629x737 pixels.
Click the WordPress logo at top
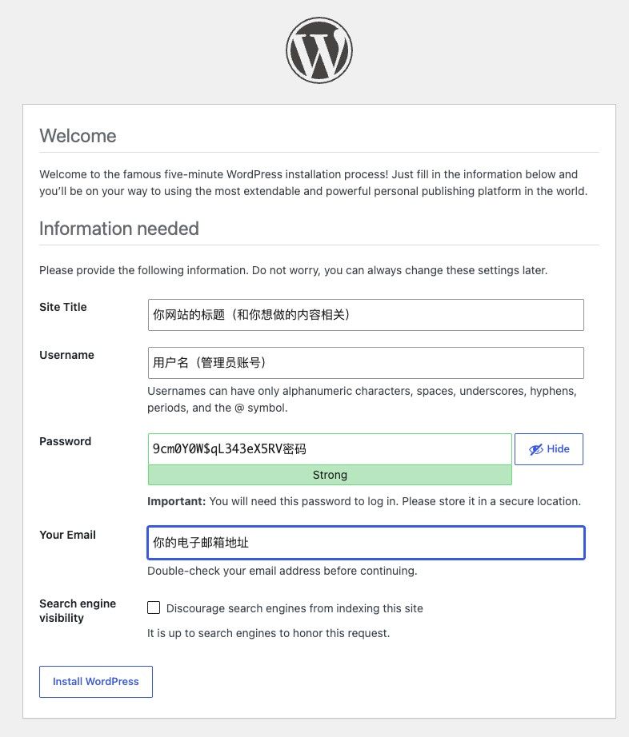(x=319, y=50)
